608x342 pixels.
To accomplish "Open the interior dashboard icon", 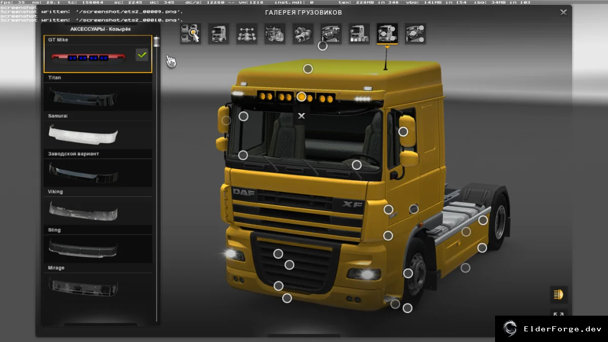I will (331, 33).
